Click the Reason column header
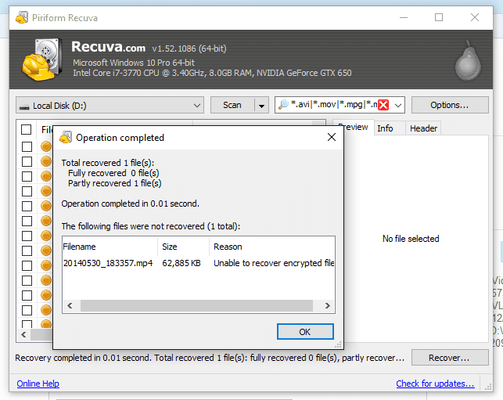 pyautogui.click(x=272, y=247)
